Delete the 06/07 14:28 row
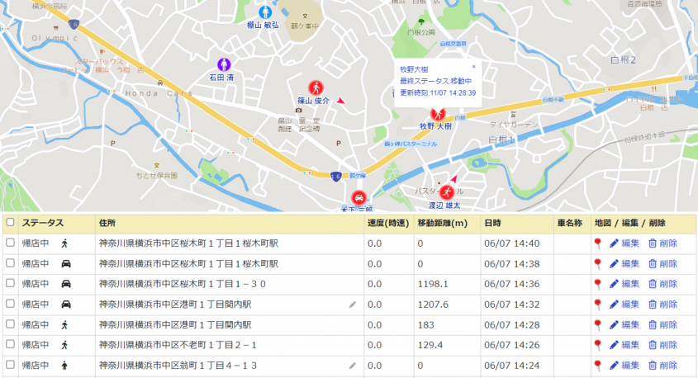Viewport: 698px width, 378px height. point(662,324)
